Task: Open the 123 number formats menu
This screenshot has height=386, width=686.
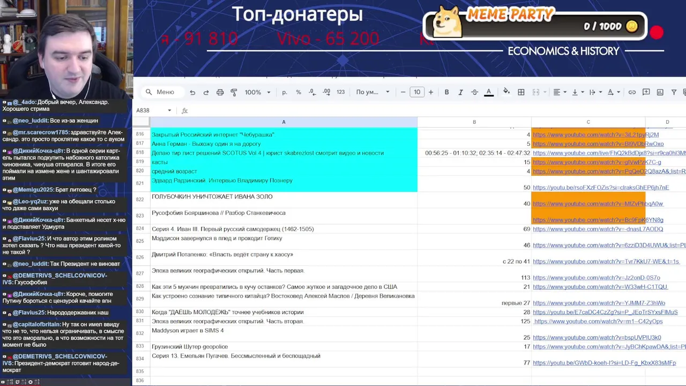Action: click(x=340, y=92)
